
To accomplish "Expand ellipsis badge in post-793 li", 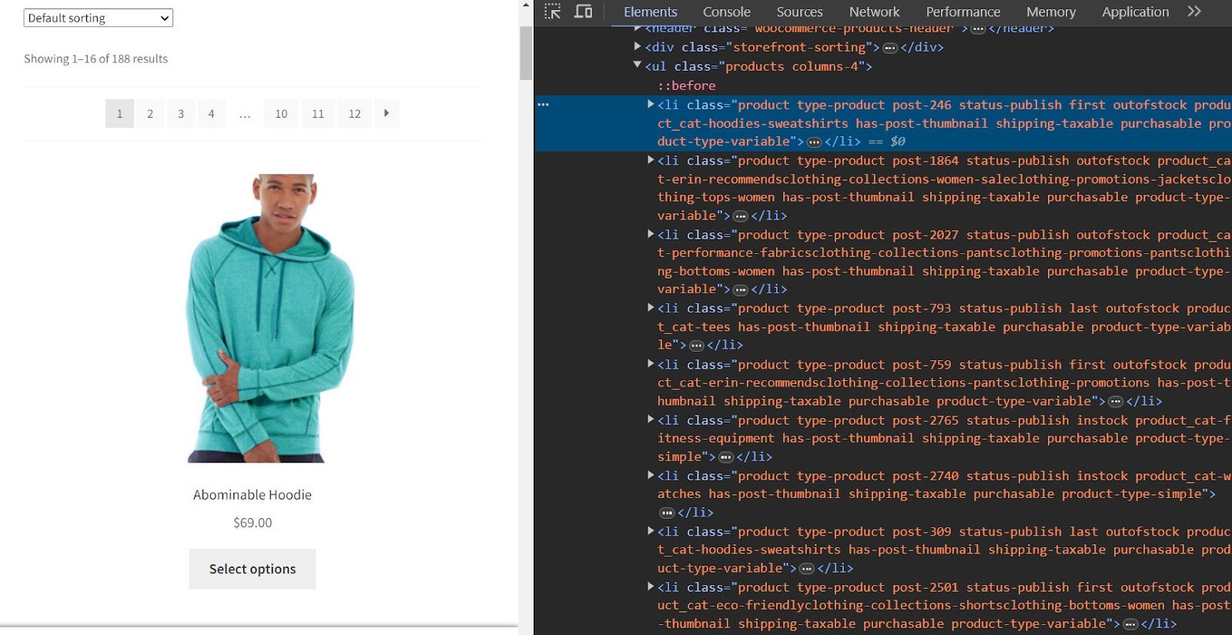I will [696, 346].
